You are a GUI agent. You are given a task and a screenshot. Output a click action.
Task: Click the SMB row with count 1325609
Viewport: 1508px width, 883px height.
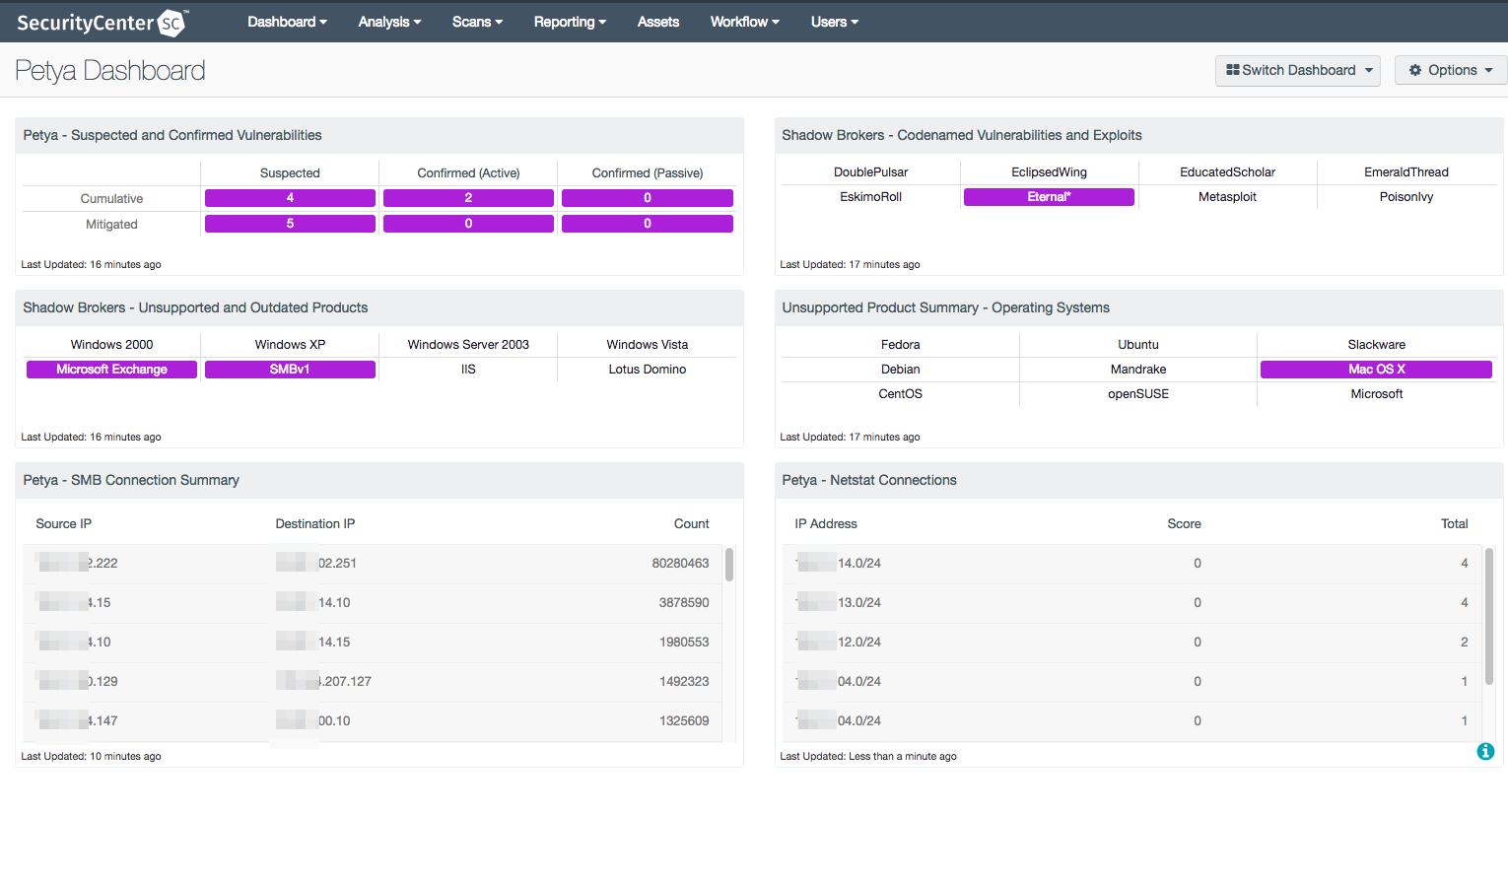pos(373,721)
